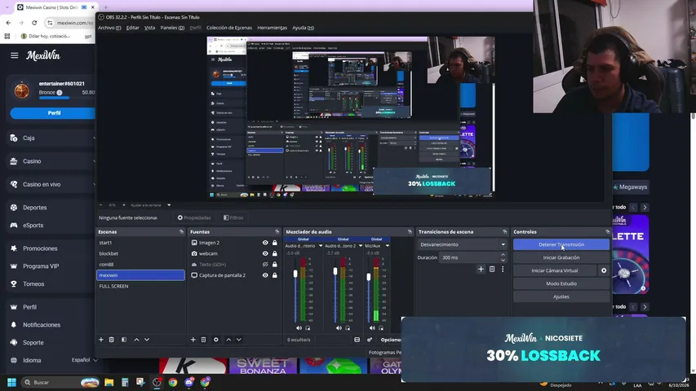Toggle monitoring headphones for Mic/Aux
Screen dimensions: 696x391
(x=381, y=328)
